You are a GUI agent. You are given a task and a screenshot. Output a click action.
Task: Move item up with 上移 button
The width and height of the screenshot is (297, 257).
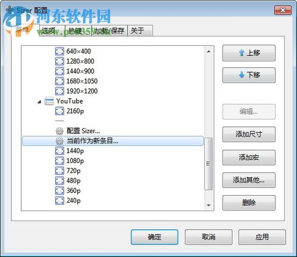click(249, 53)
